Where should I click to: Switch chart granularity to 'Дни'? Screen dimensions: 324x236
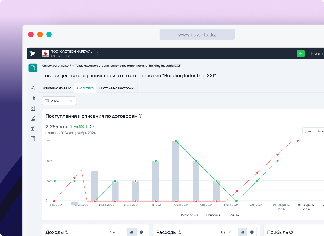[308, 131]
